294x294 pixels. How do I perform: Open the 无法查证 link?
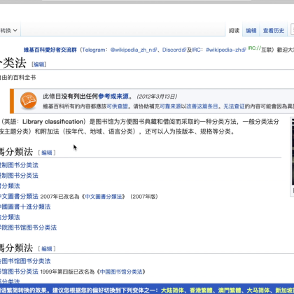[234, 106]
